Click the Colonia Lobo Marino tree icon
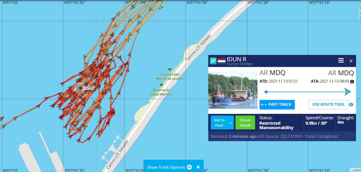 point(170,70)
